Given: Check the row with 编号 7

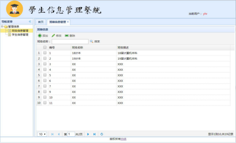Looking at the screenshot, I should [45, 86].
